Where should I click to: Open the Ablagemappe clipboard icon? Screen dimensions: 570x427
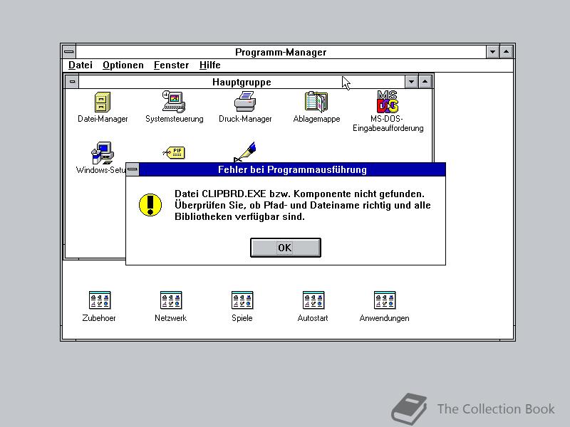pos(316,102)
